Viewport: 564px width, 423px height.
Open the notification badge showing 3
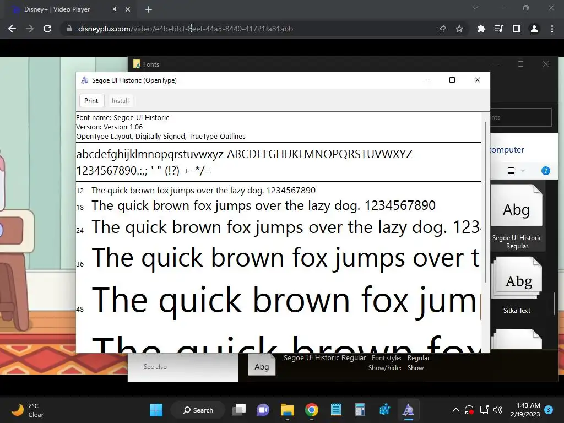pyautogui.click(x=549, y=410)
